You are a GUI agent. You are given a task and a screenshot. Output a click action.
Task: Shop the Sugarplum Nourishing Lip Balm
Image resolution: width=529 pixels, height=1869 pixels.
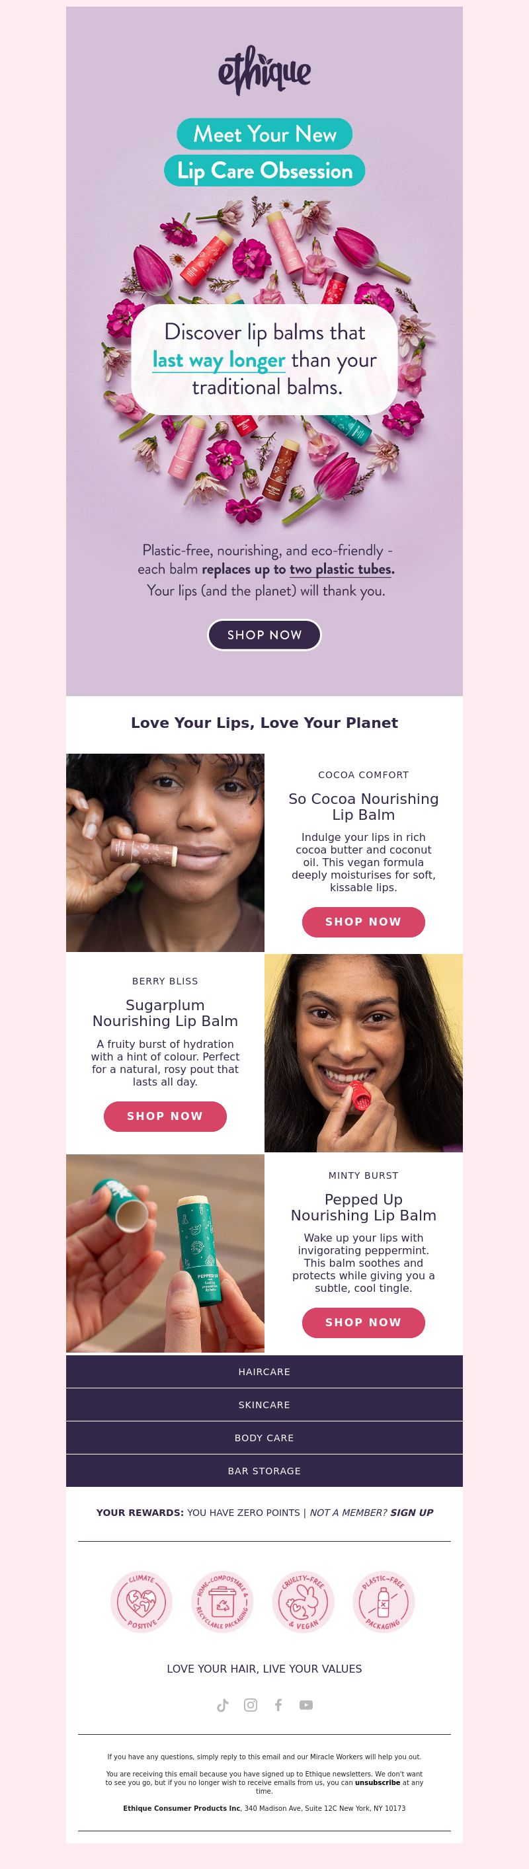[x=165, y=1116]
